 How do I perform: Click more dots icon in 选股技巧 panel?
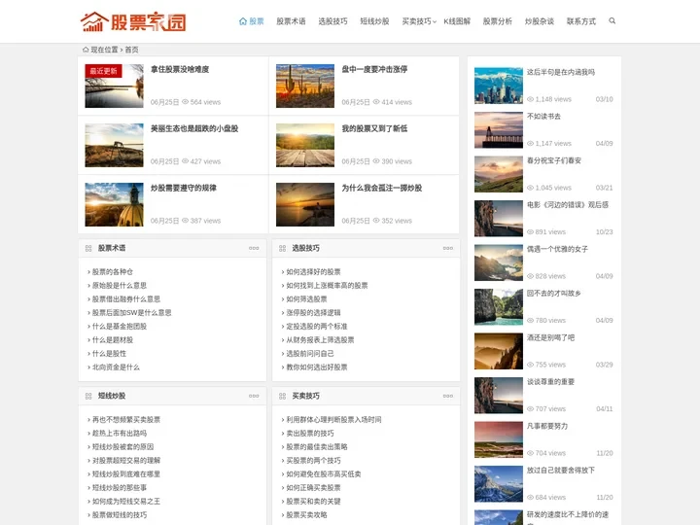click(448, 248)
